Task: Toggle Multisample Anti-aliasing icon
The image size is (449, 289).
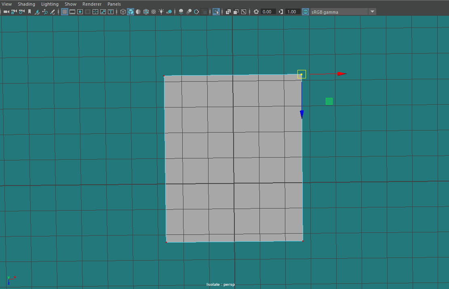Action: [x=196, y=12]
